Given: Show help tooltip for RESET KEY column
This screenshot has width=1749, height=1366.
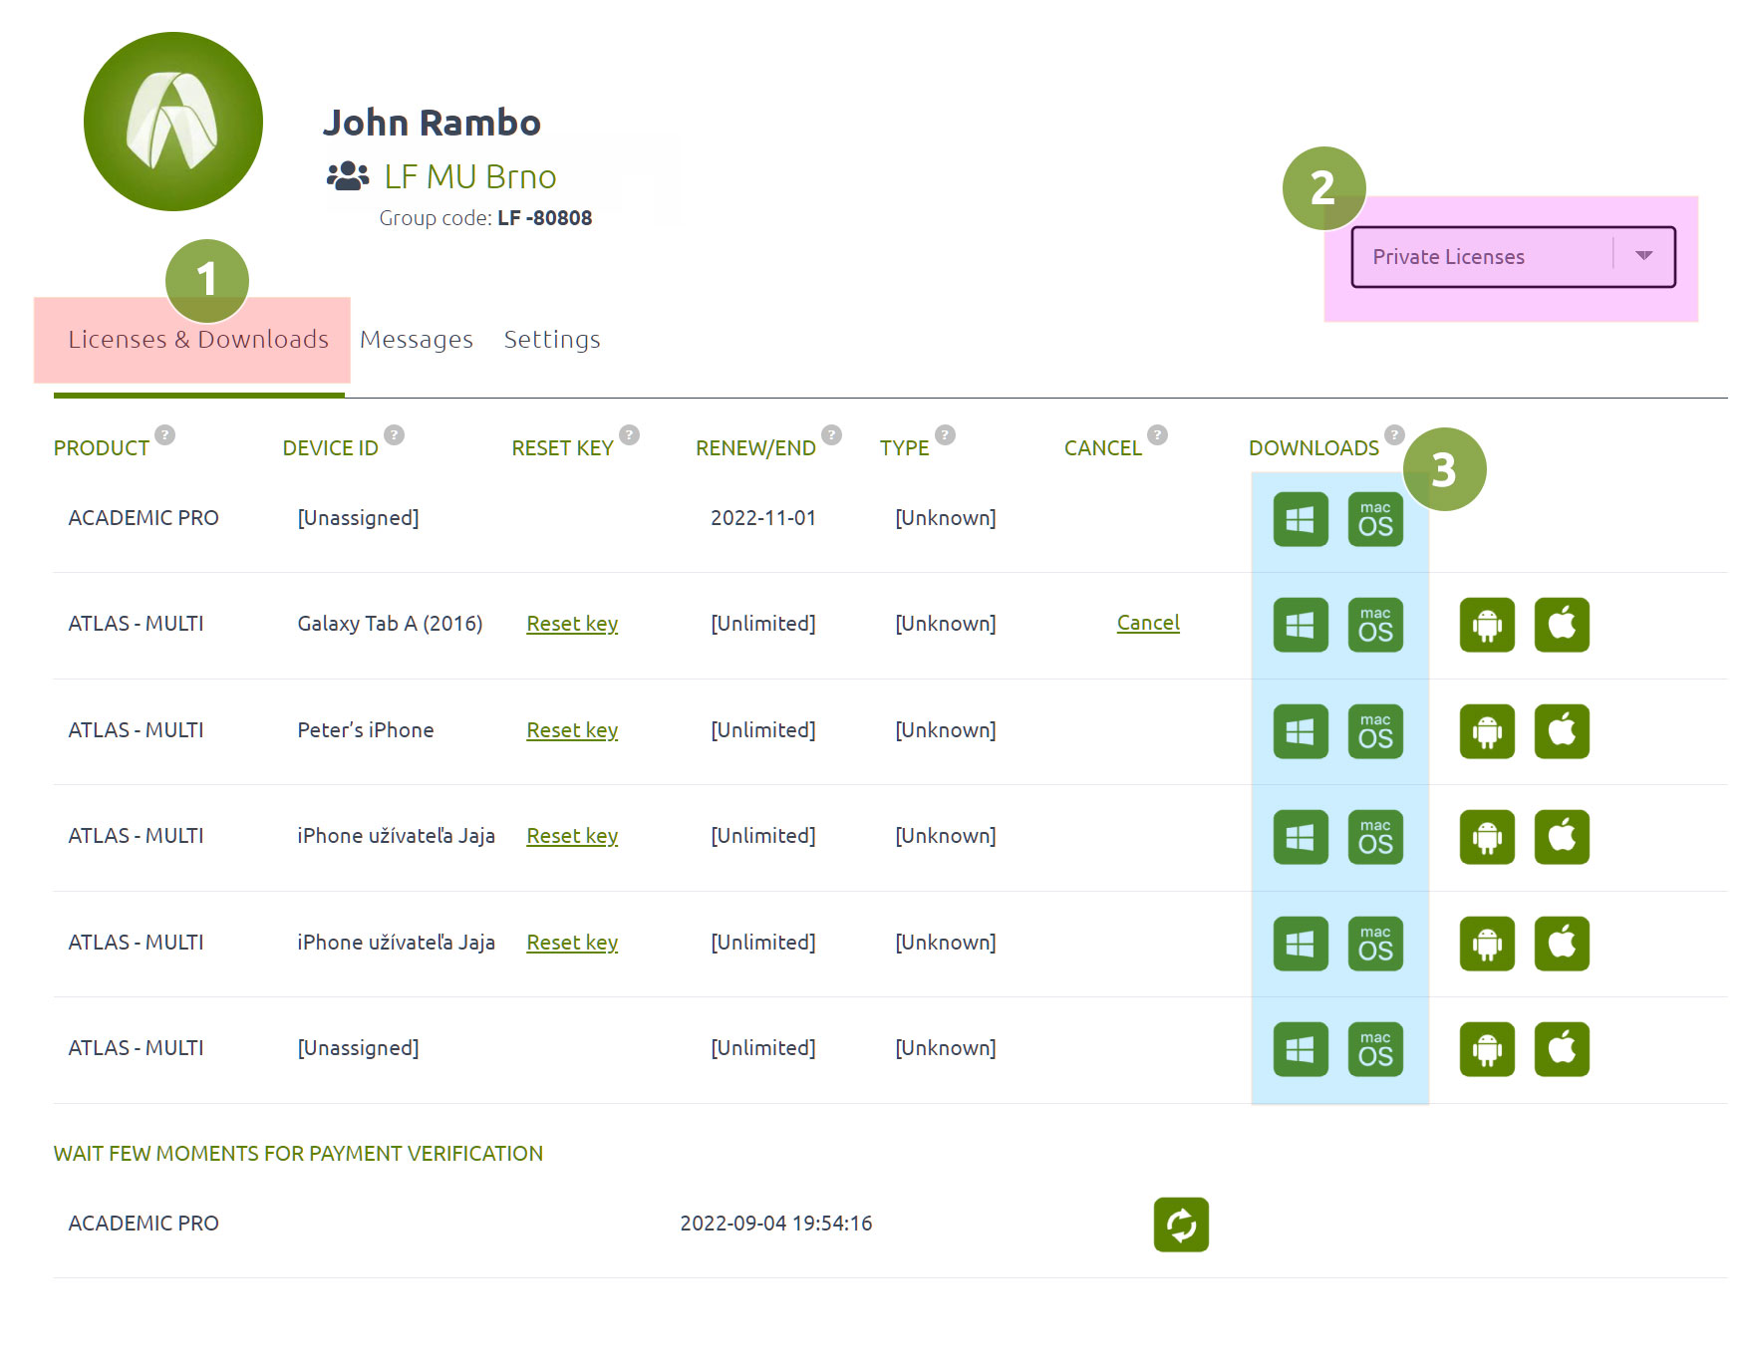Looking at the screenshot, I should pos(629,434).
